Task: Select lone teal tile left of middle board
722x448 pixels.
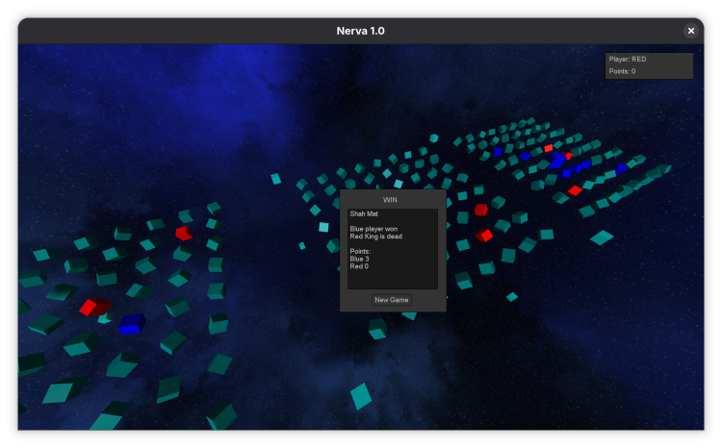Action: [276, 179]
